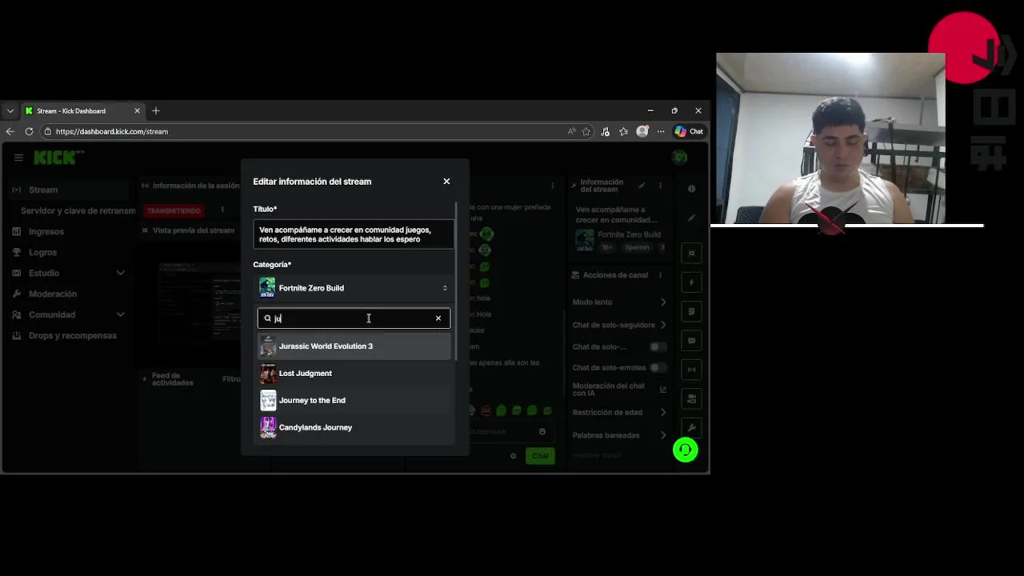Click the document list icon in right toolbar

click(x=691, y=311)
